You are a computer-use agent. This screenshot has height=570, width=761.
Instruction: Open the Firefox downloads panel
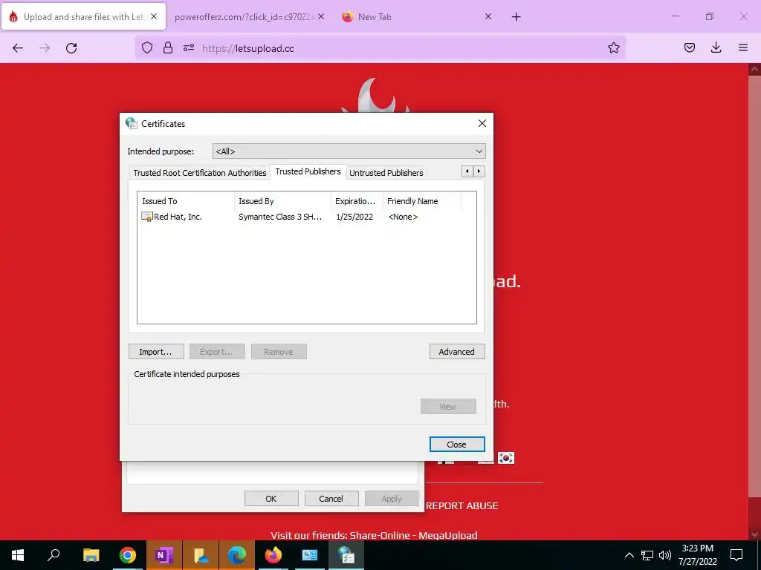[716, 47]
